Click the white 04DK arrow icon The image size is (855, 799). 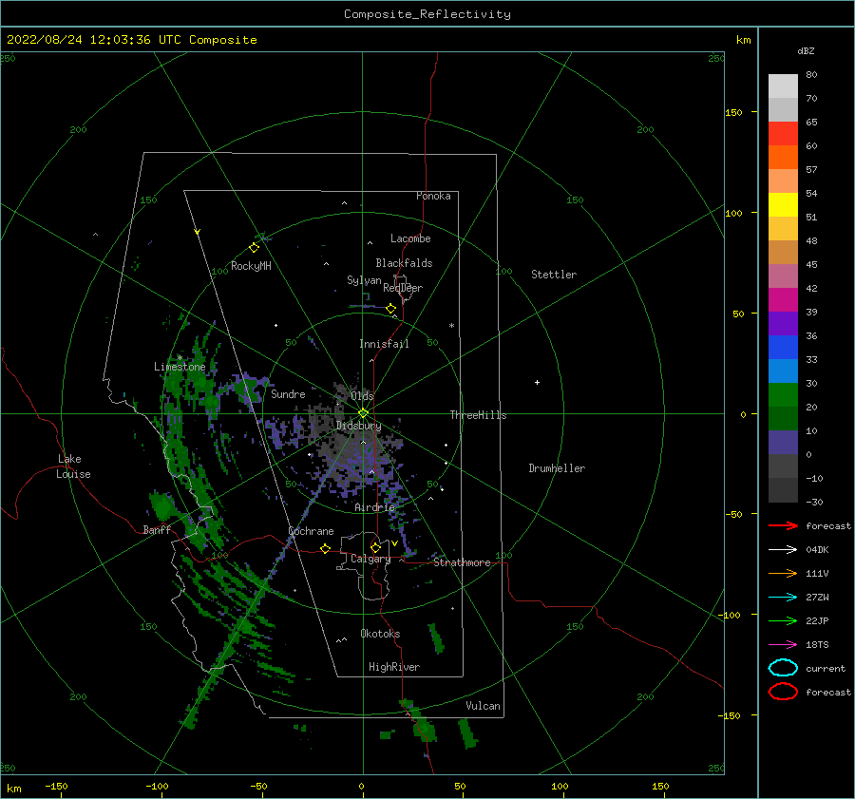coord(783,550)
